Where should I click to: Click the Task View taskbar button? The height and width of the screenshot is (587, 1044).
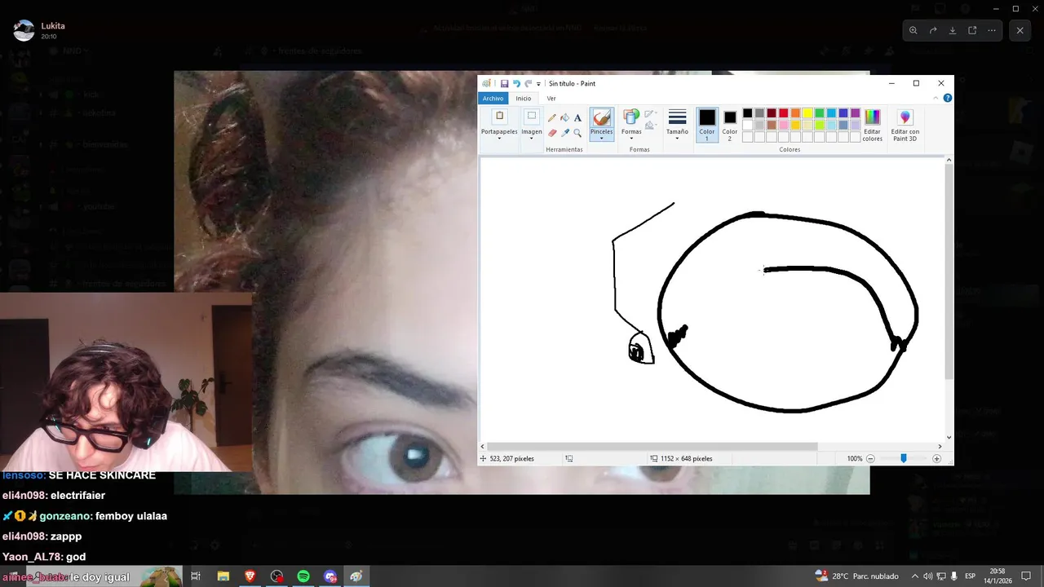(196, 576)
